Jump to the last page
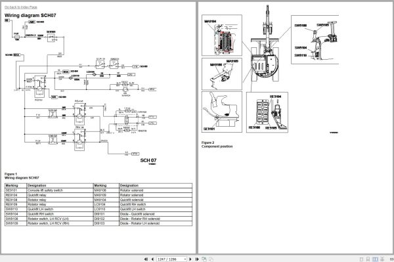The image size is (394, 262). pos(197,259)
